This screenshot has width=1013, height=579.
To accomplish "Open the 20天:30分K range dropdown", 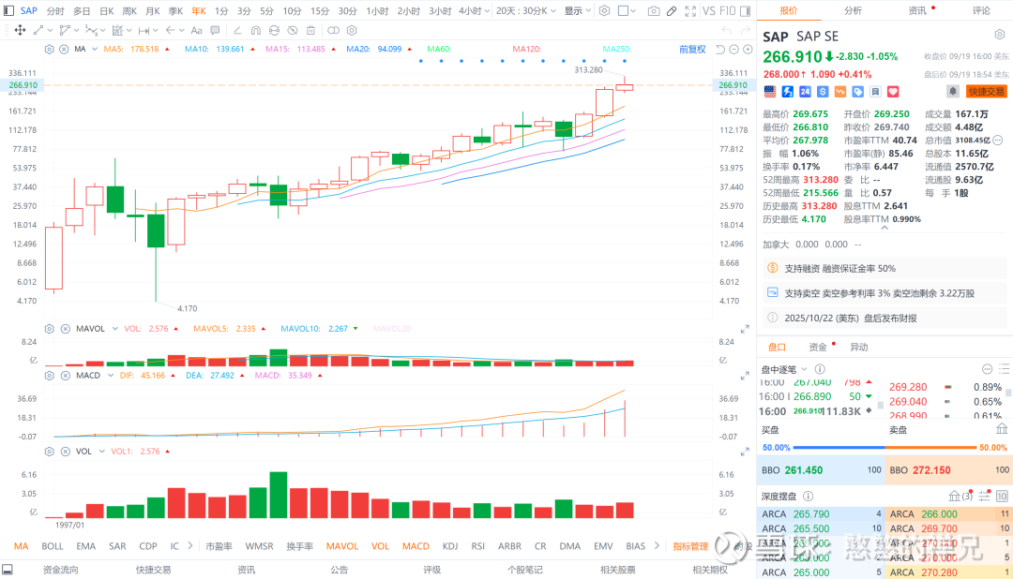I will pyautogui.click(x=526, y=11).
